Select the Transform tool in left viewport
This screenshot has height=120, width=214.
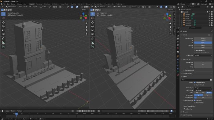(3, 34)
